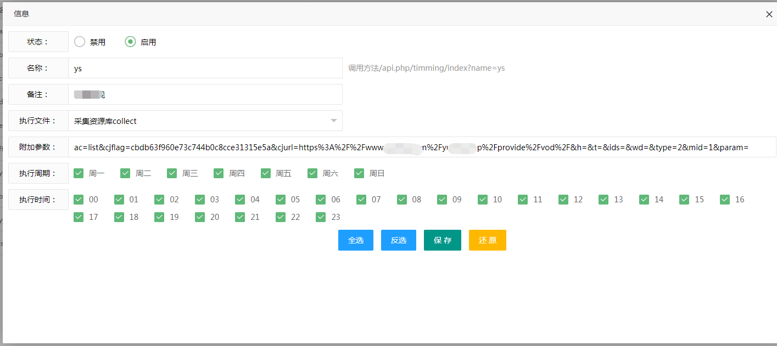Uncheck the hour 08 checkbox
Screen dimensions: 777x346
[x=402, y=200]
